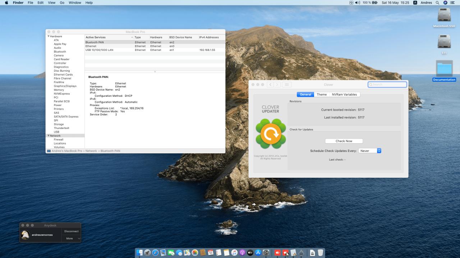This screenshot has width=460, height=258.
Task: Collapse the Network section in sidebar
Action: click(49, 136)
